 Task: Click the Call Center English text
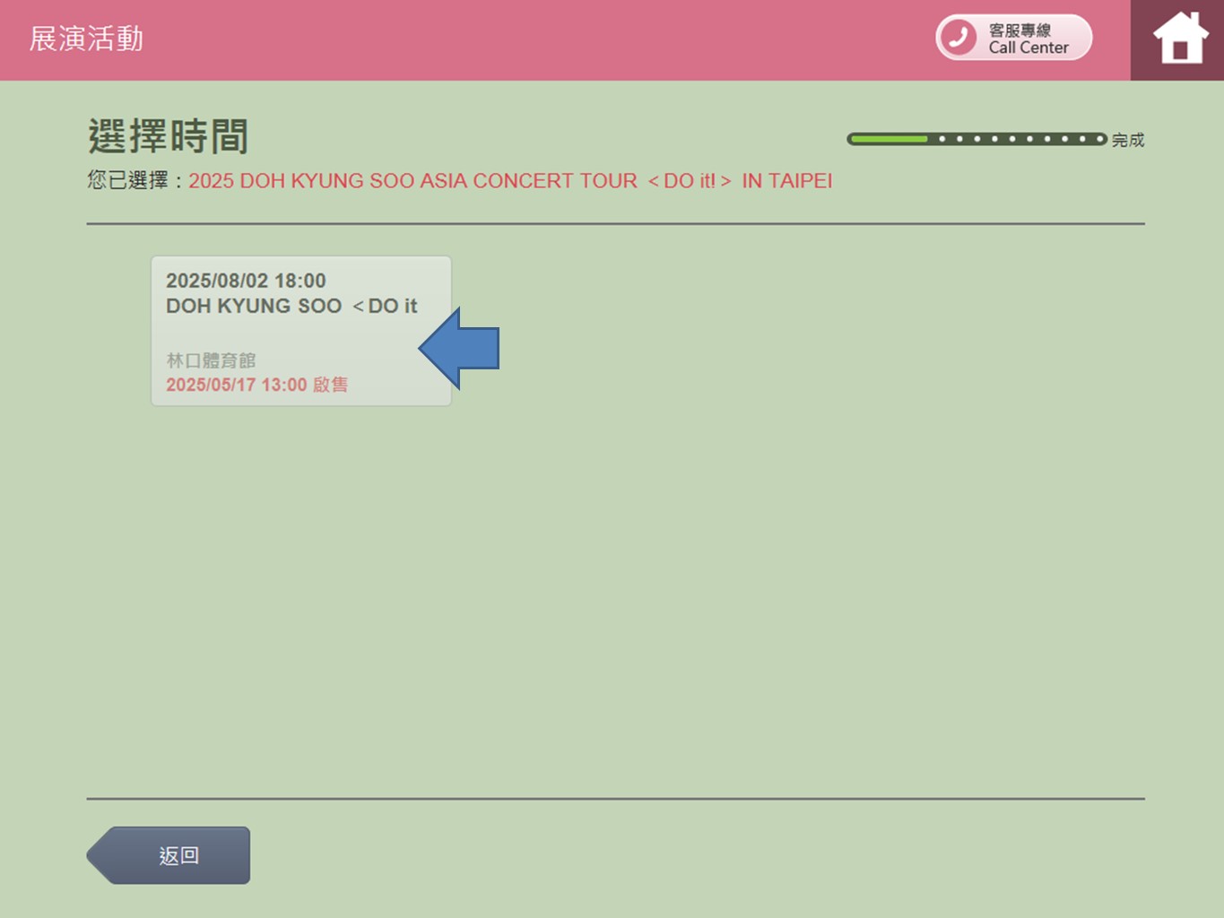tap(1029, 48)
